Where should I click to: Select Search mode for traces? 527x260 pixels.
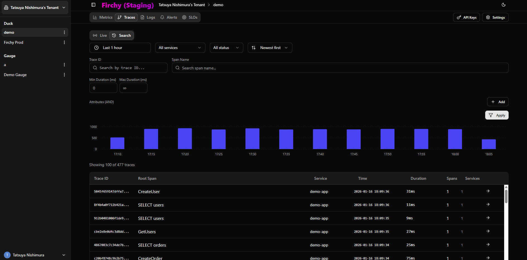pyautogui.click(x=122, y=35)
